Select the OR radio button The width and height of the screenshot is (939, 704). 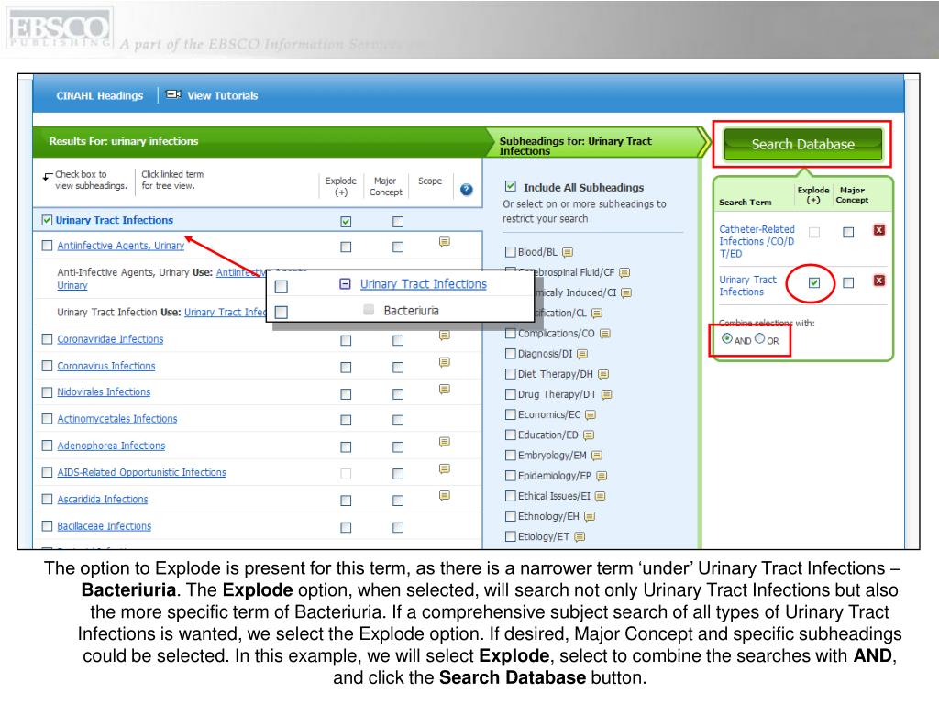pyautogui.click(x=759, y=338)
